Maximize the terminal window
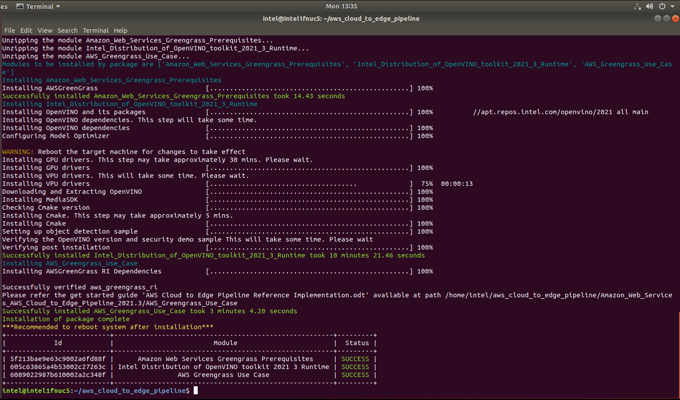 (666, 19)
